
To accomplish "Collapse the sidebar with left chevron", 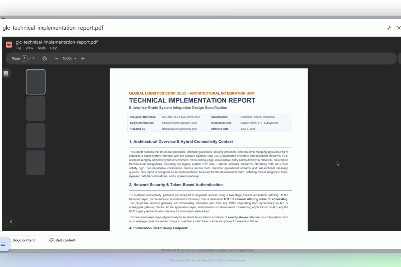I will tap(11, 222).
